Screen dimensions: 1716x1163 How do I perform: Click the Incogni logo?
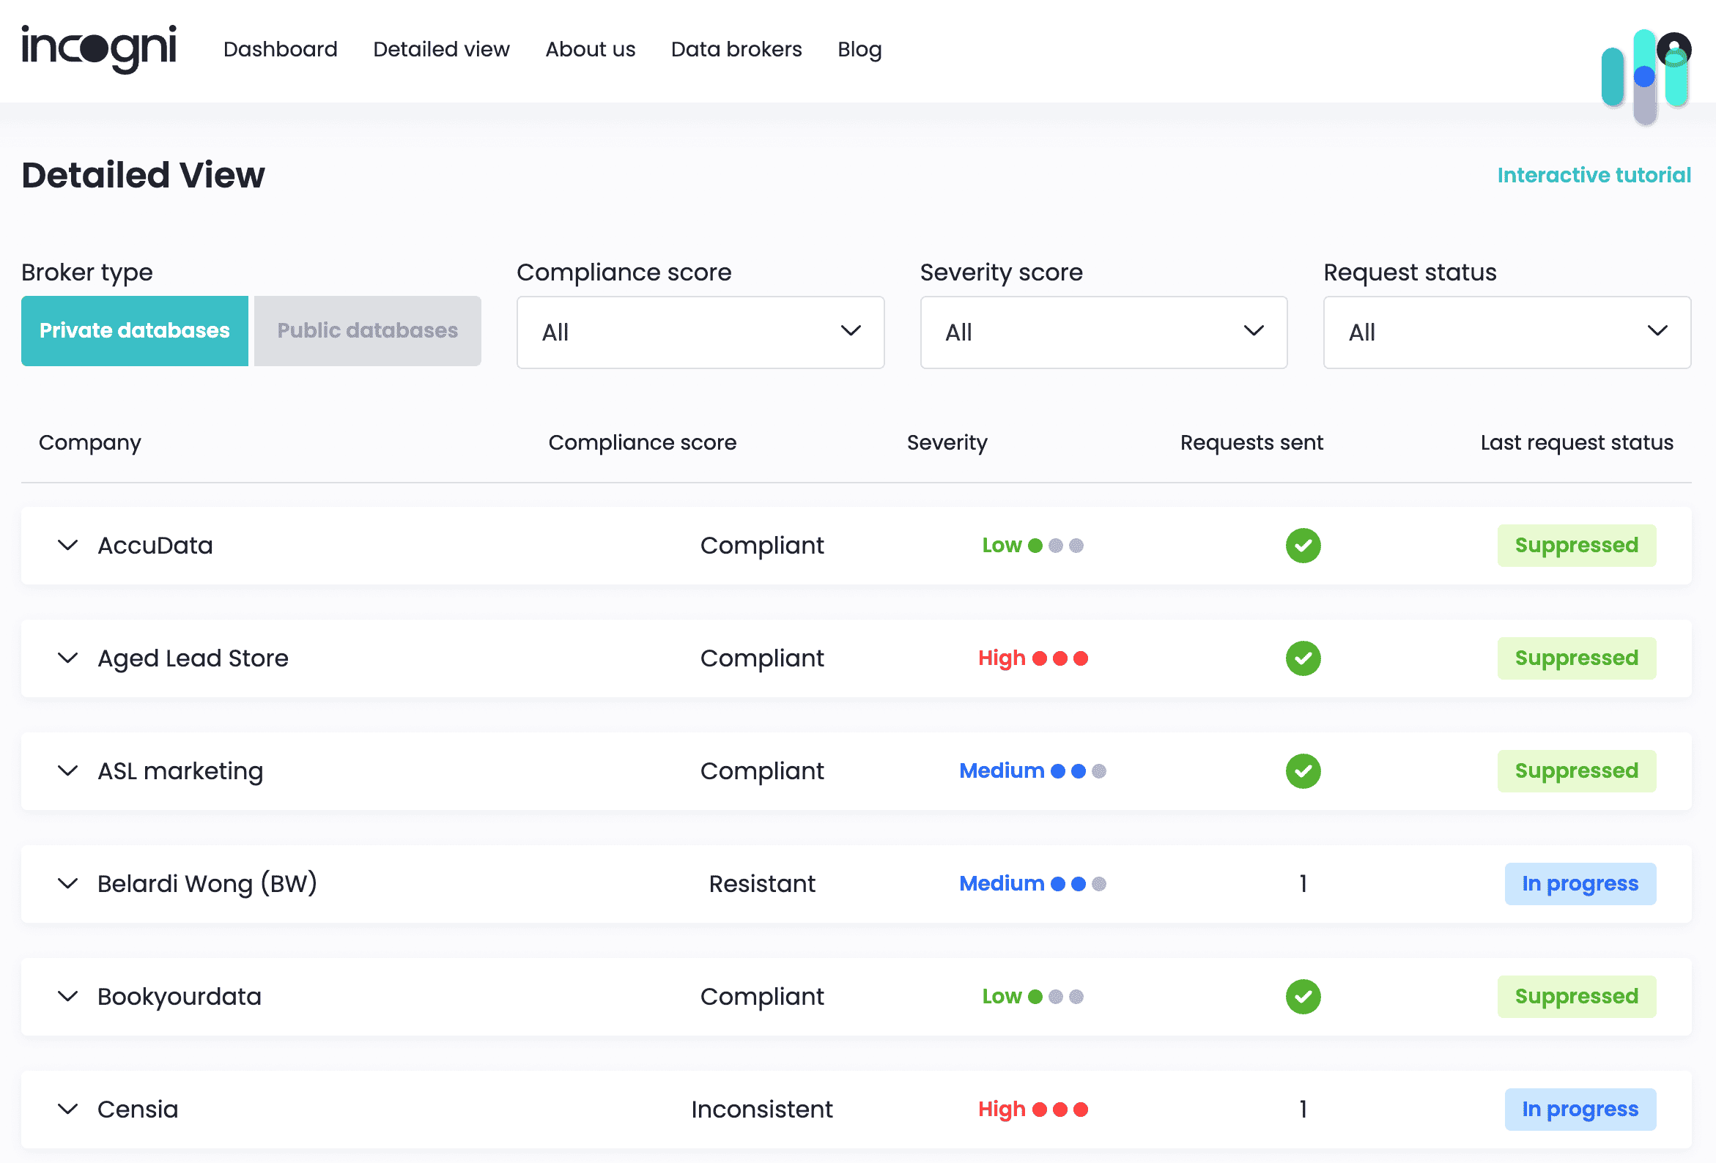(x=99, y=49)
